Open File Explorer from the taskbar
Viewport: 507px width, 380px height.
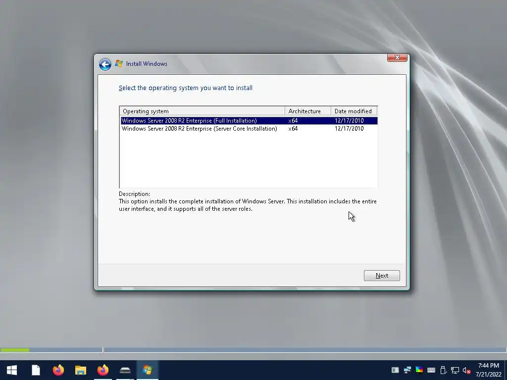[x=81, y=370]
